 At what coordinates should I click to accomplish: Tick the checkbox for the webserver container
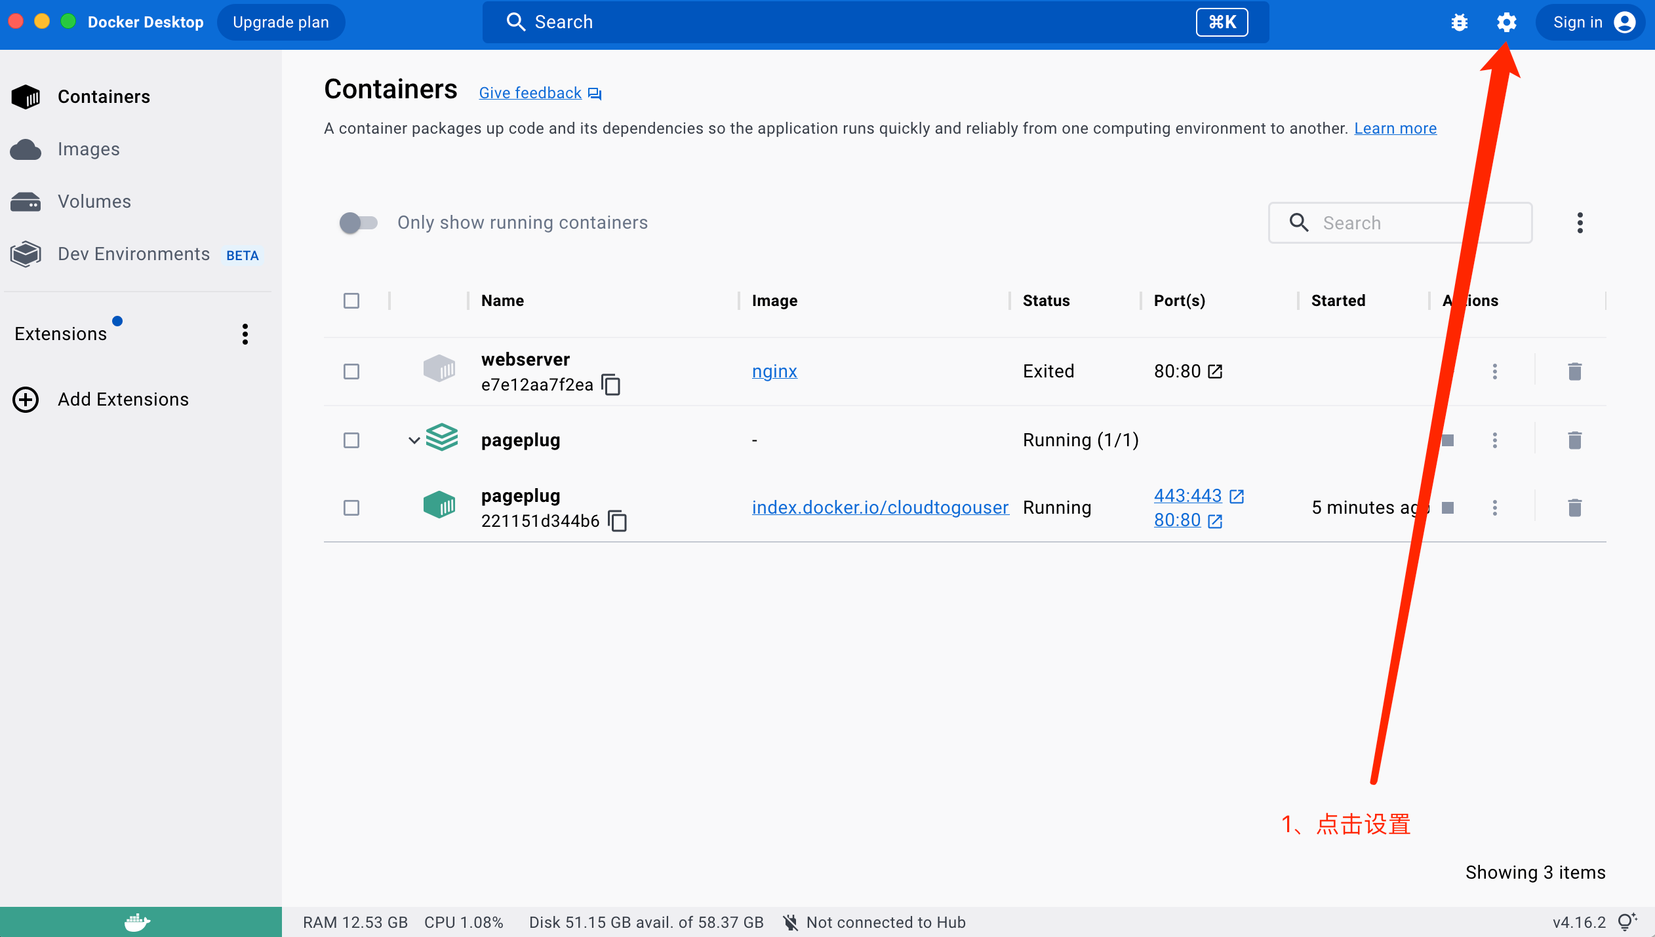pyautogui.click(x=351, y=372)
